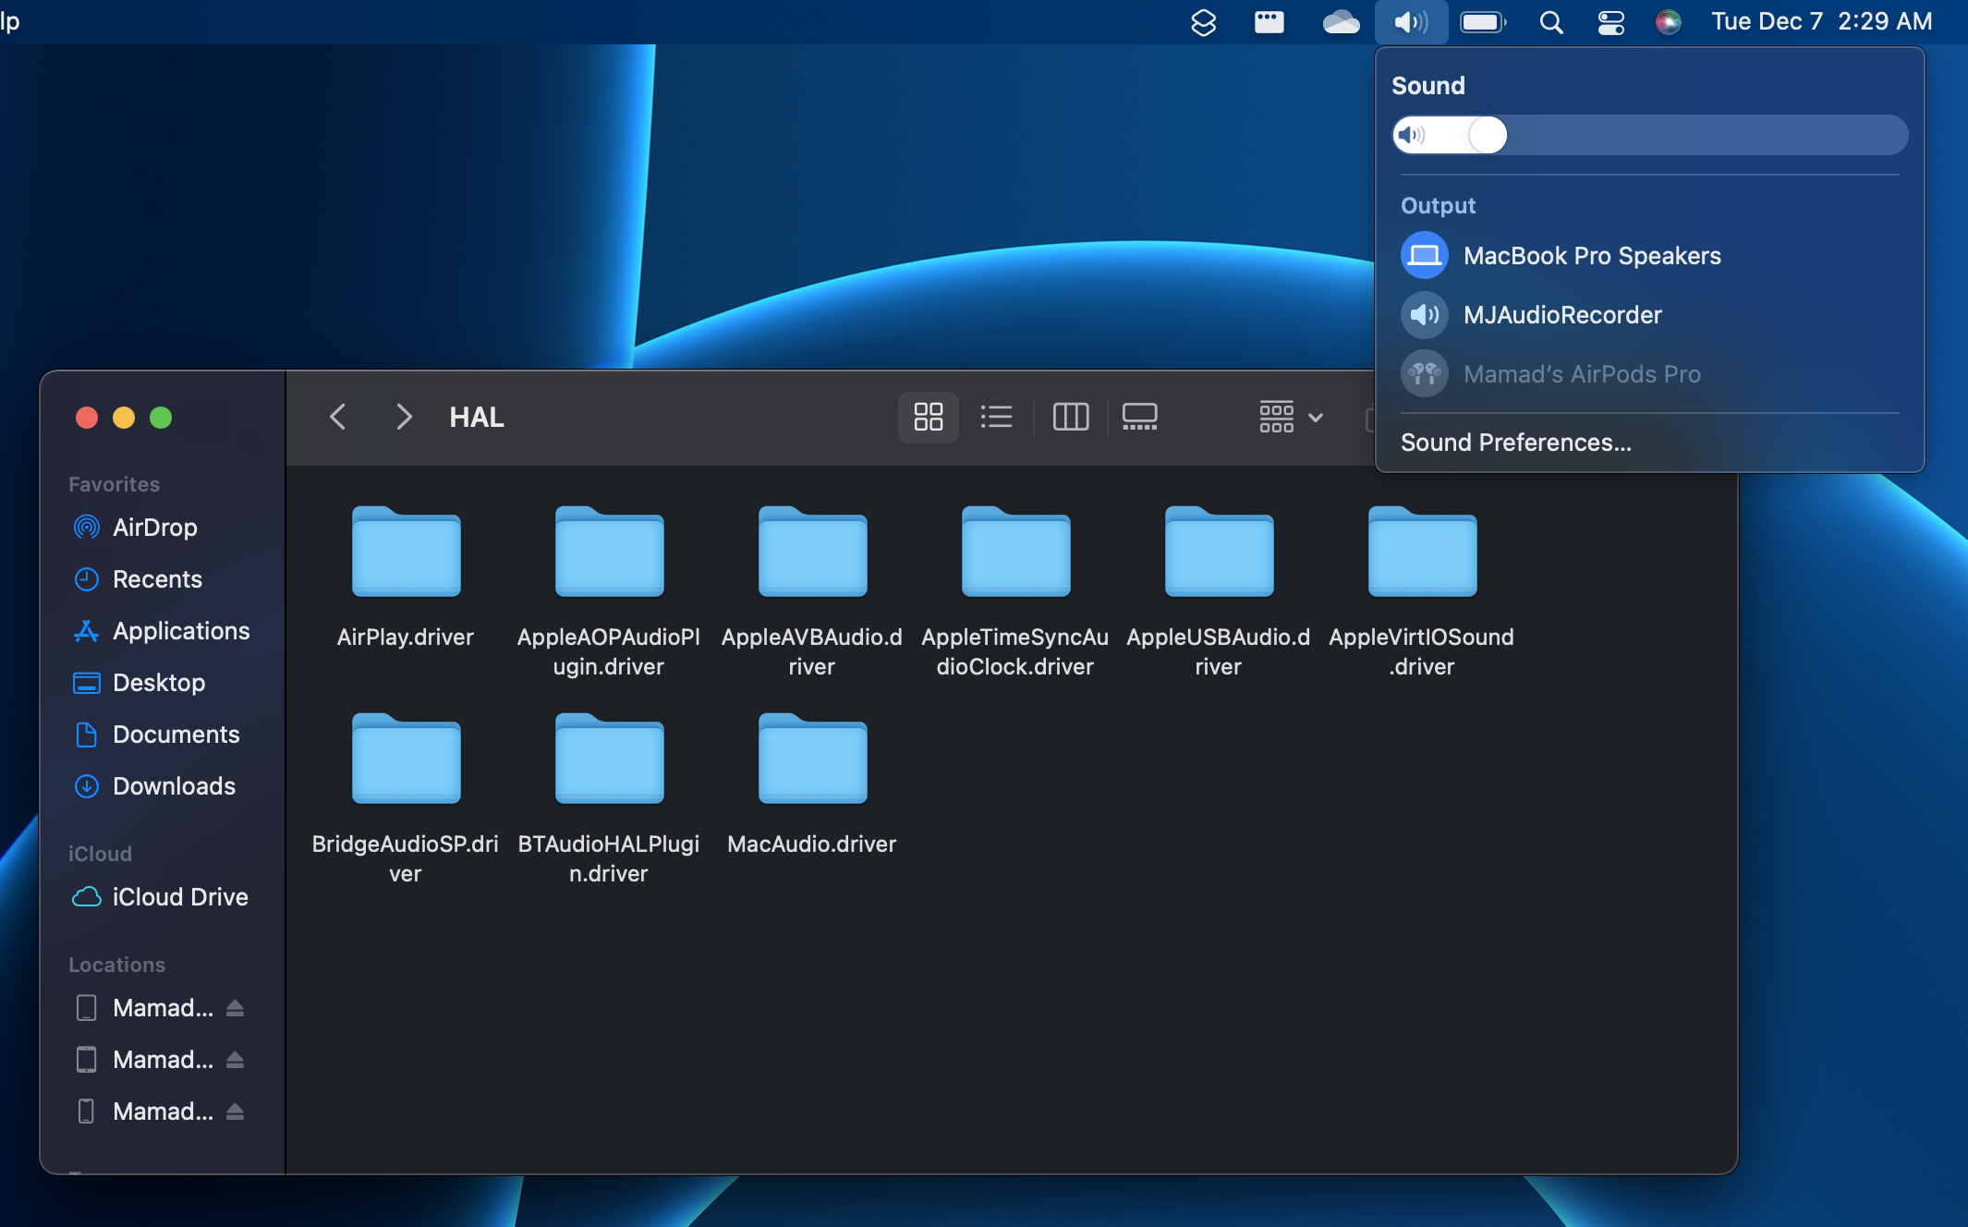Click the Siri menu bar icon
This screenshot has height=1227, width=1968.
point(1668,22)
